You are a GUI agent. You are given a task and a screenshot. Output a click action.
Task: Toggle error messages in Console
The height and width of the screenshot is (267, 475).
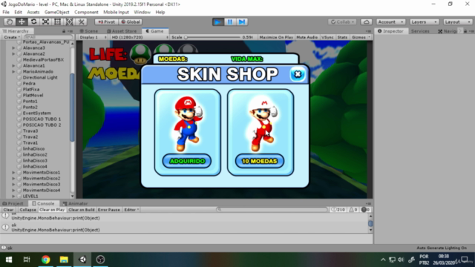coord(366,209)
